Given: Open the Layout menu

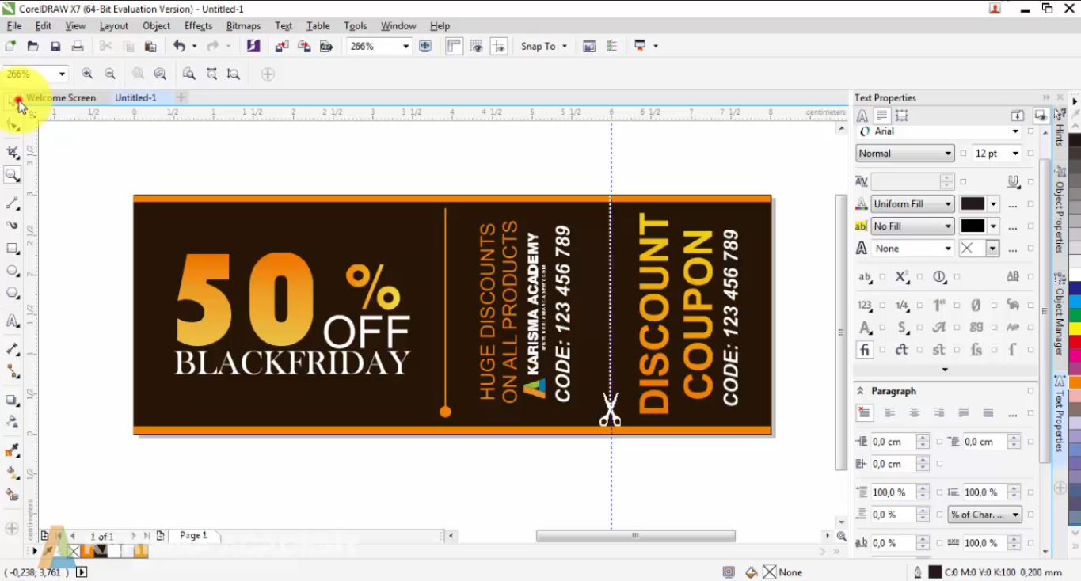Looking at the screenshot, I should coord(114,26).
